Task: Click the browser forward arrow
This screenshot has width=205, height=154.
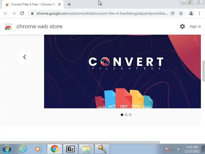Action: [14, 13]
